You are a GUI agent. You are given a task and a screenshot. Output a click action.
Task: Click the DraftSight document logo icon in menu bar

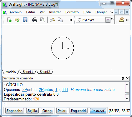[x=5, y=12]
